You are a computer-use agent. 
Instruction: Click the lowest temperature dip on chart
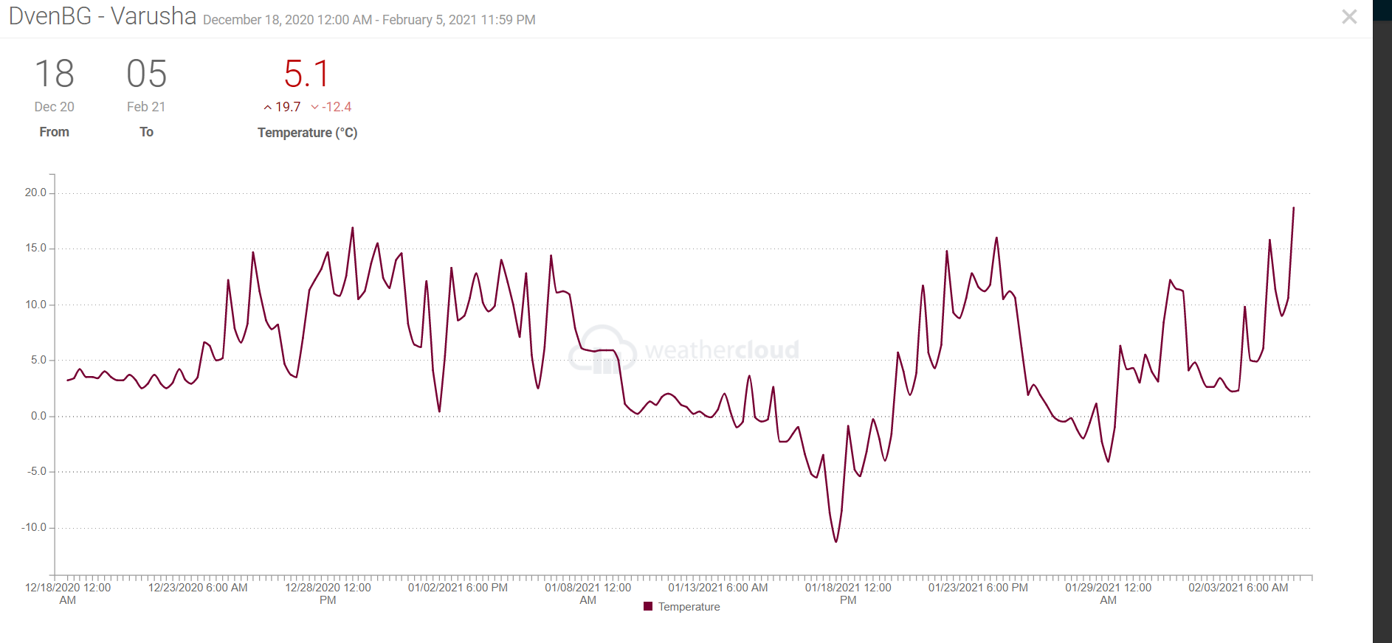coord(836,541)
